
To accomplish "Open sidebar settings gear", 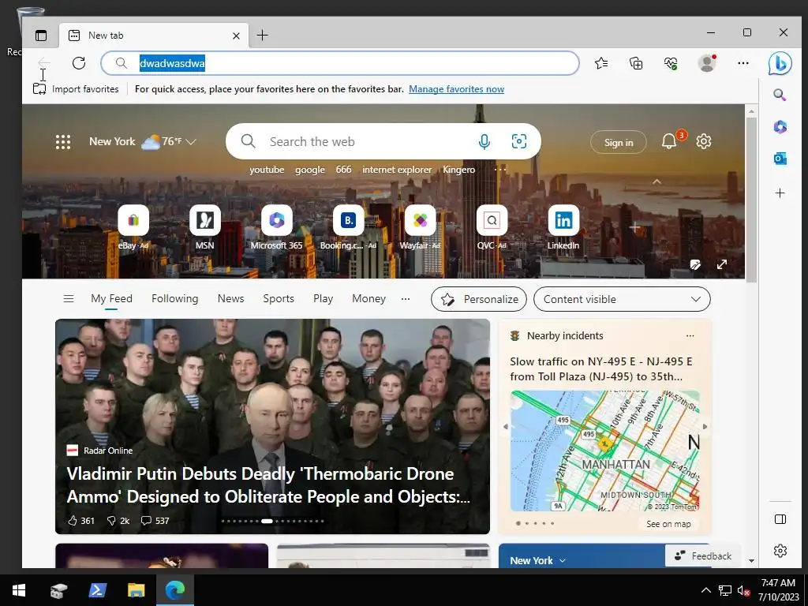I will (780, 550).
